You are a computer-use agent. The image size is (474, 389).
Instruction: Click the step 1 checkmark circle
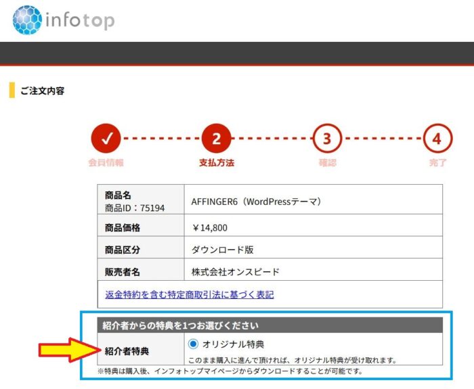click(106, 139)
